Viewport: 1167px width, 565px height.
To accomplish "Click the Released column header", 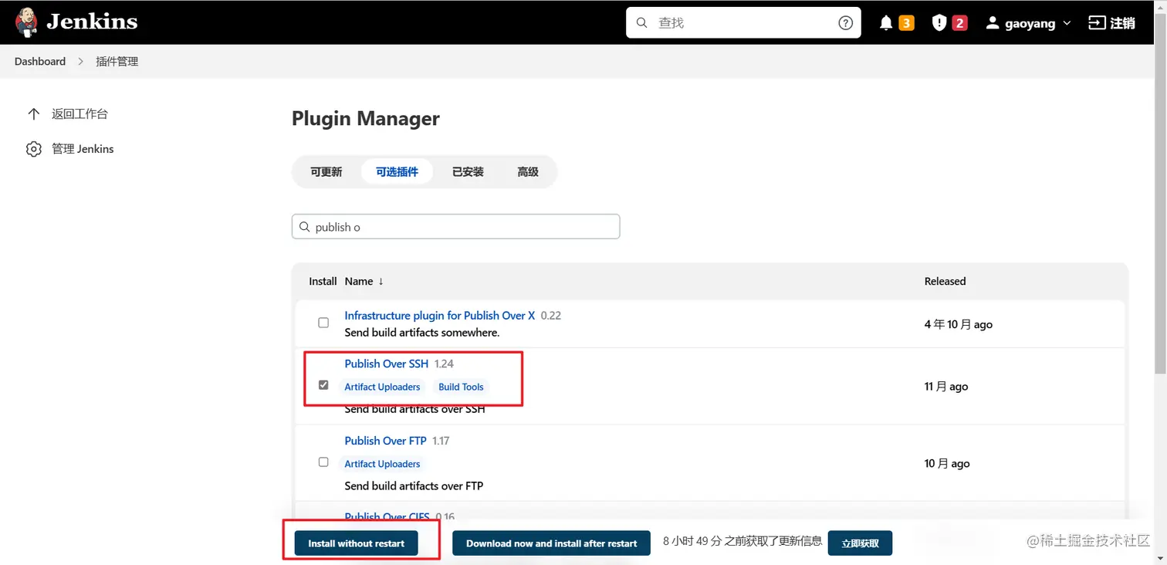I will 945,282.
